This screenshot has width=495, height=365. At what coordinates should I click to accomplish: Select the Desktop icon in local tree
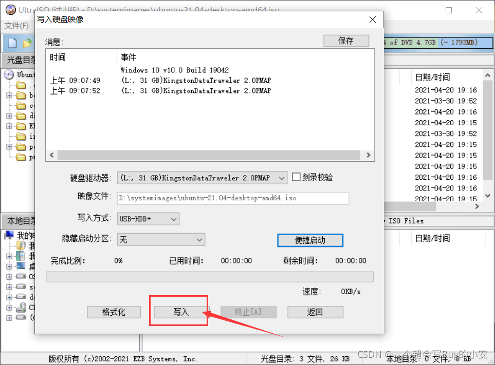click(x=21, y=266)
